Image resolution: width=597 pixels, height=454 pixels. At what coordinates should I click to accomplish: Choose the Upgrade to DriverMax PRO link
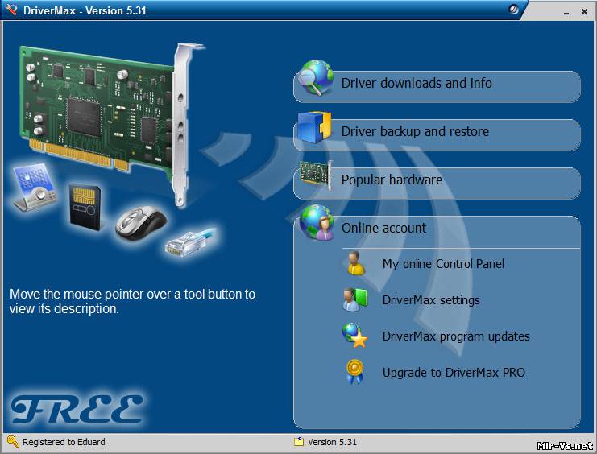tap(454, 372)
